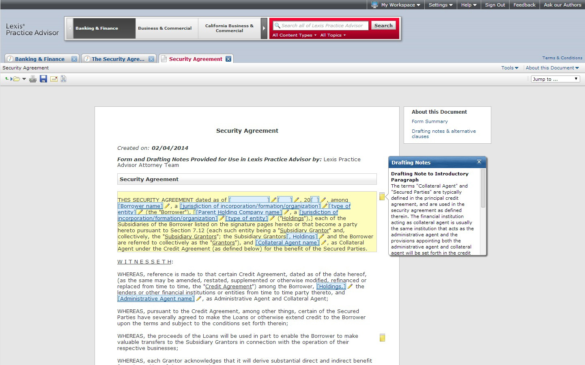Click the Search button
This screenshot has height=365, width=585.
383,26
